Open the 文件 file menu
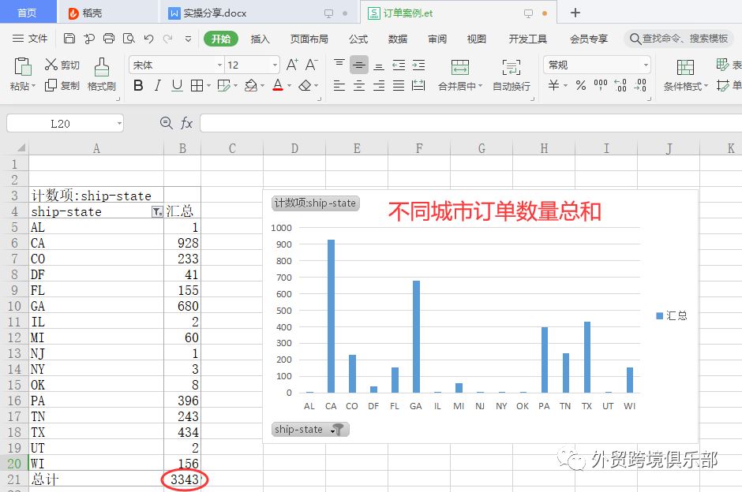Image resolution: width=742 pixels, height=492 pixels. [30, 39]
